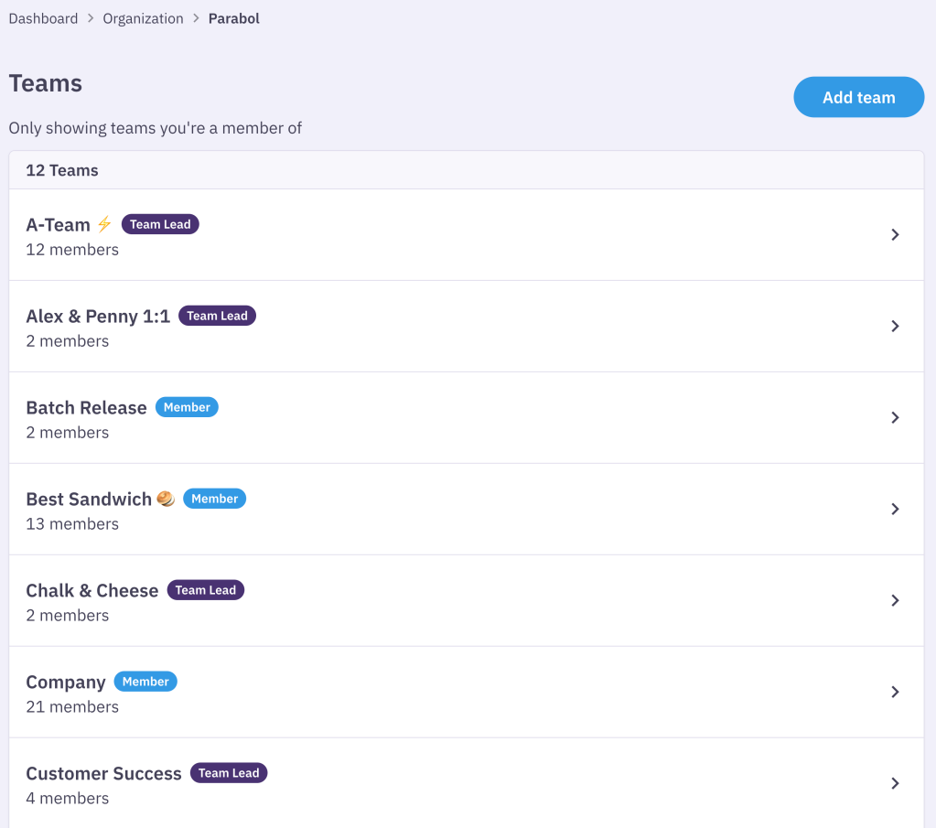Viewport: 936px width, 828px height.
Task: Select the Chalk & Cheese team name
Action: (x=91, y=590)
